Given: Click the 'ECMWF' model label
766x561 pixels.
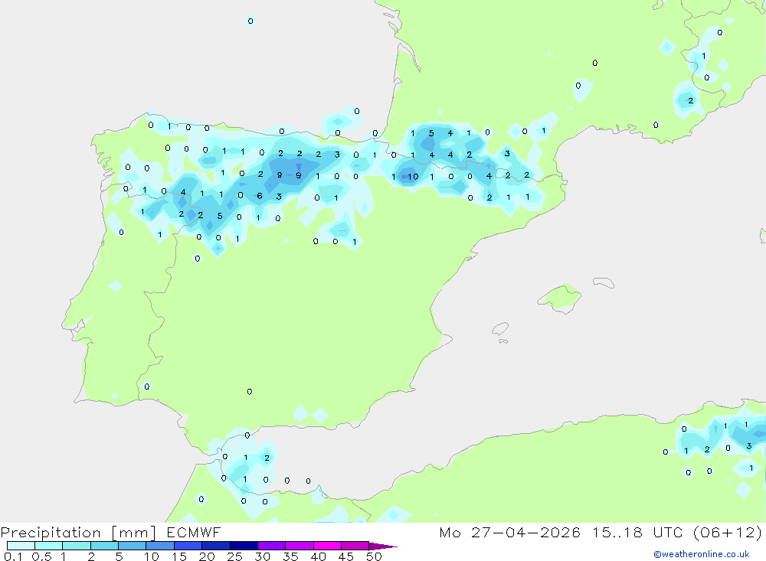Looking at the screenshot, I should [194, 532].
